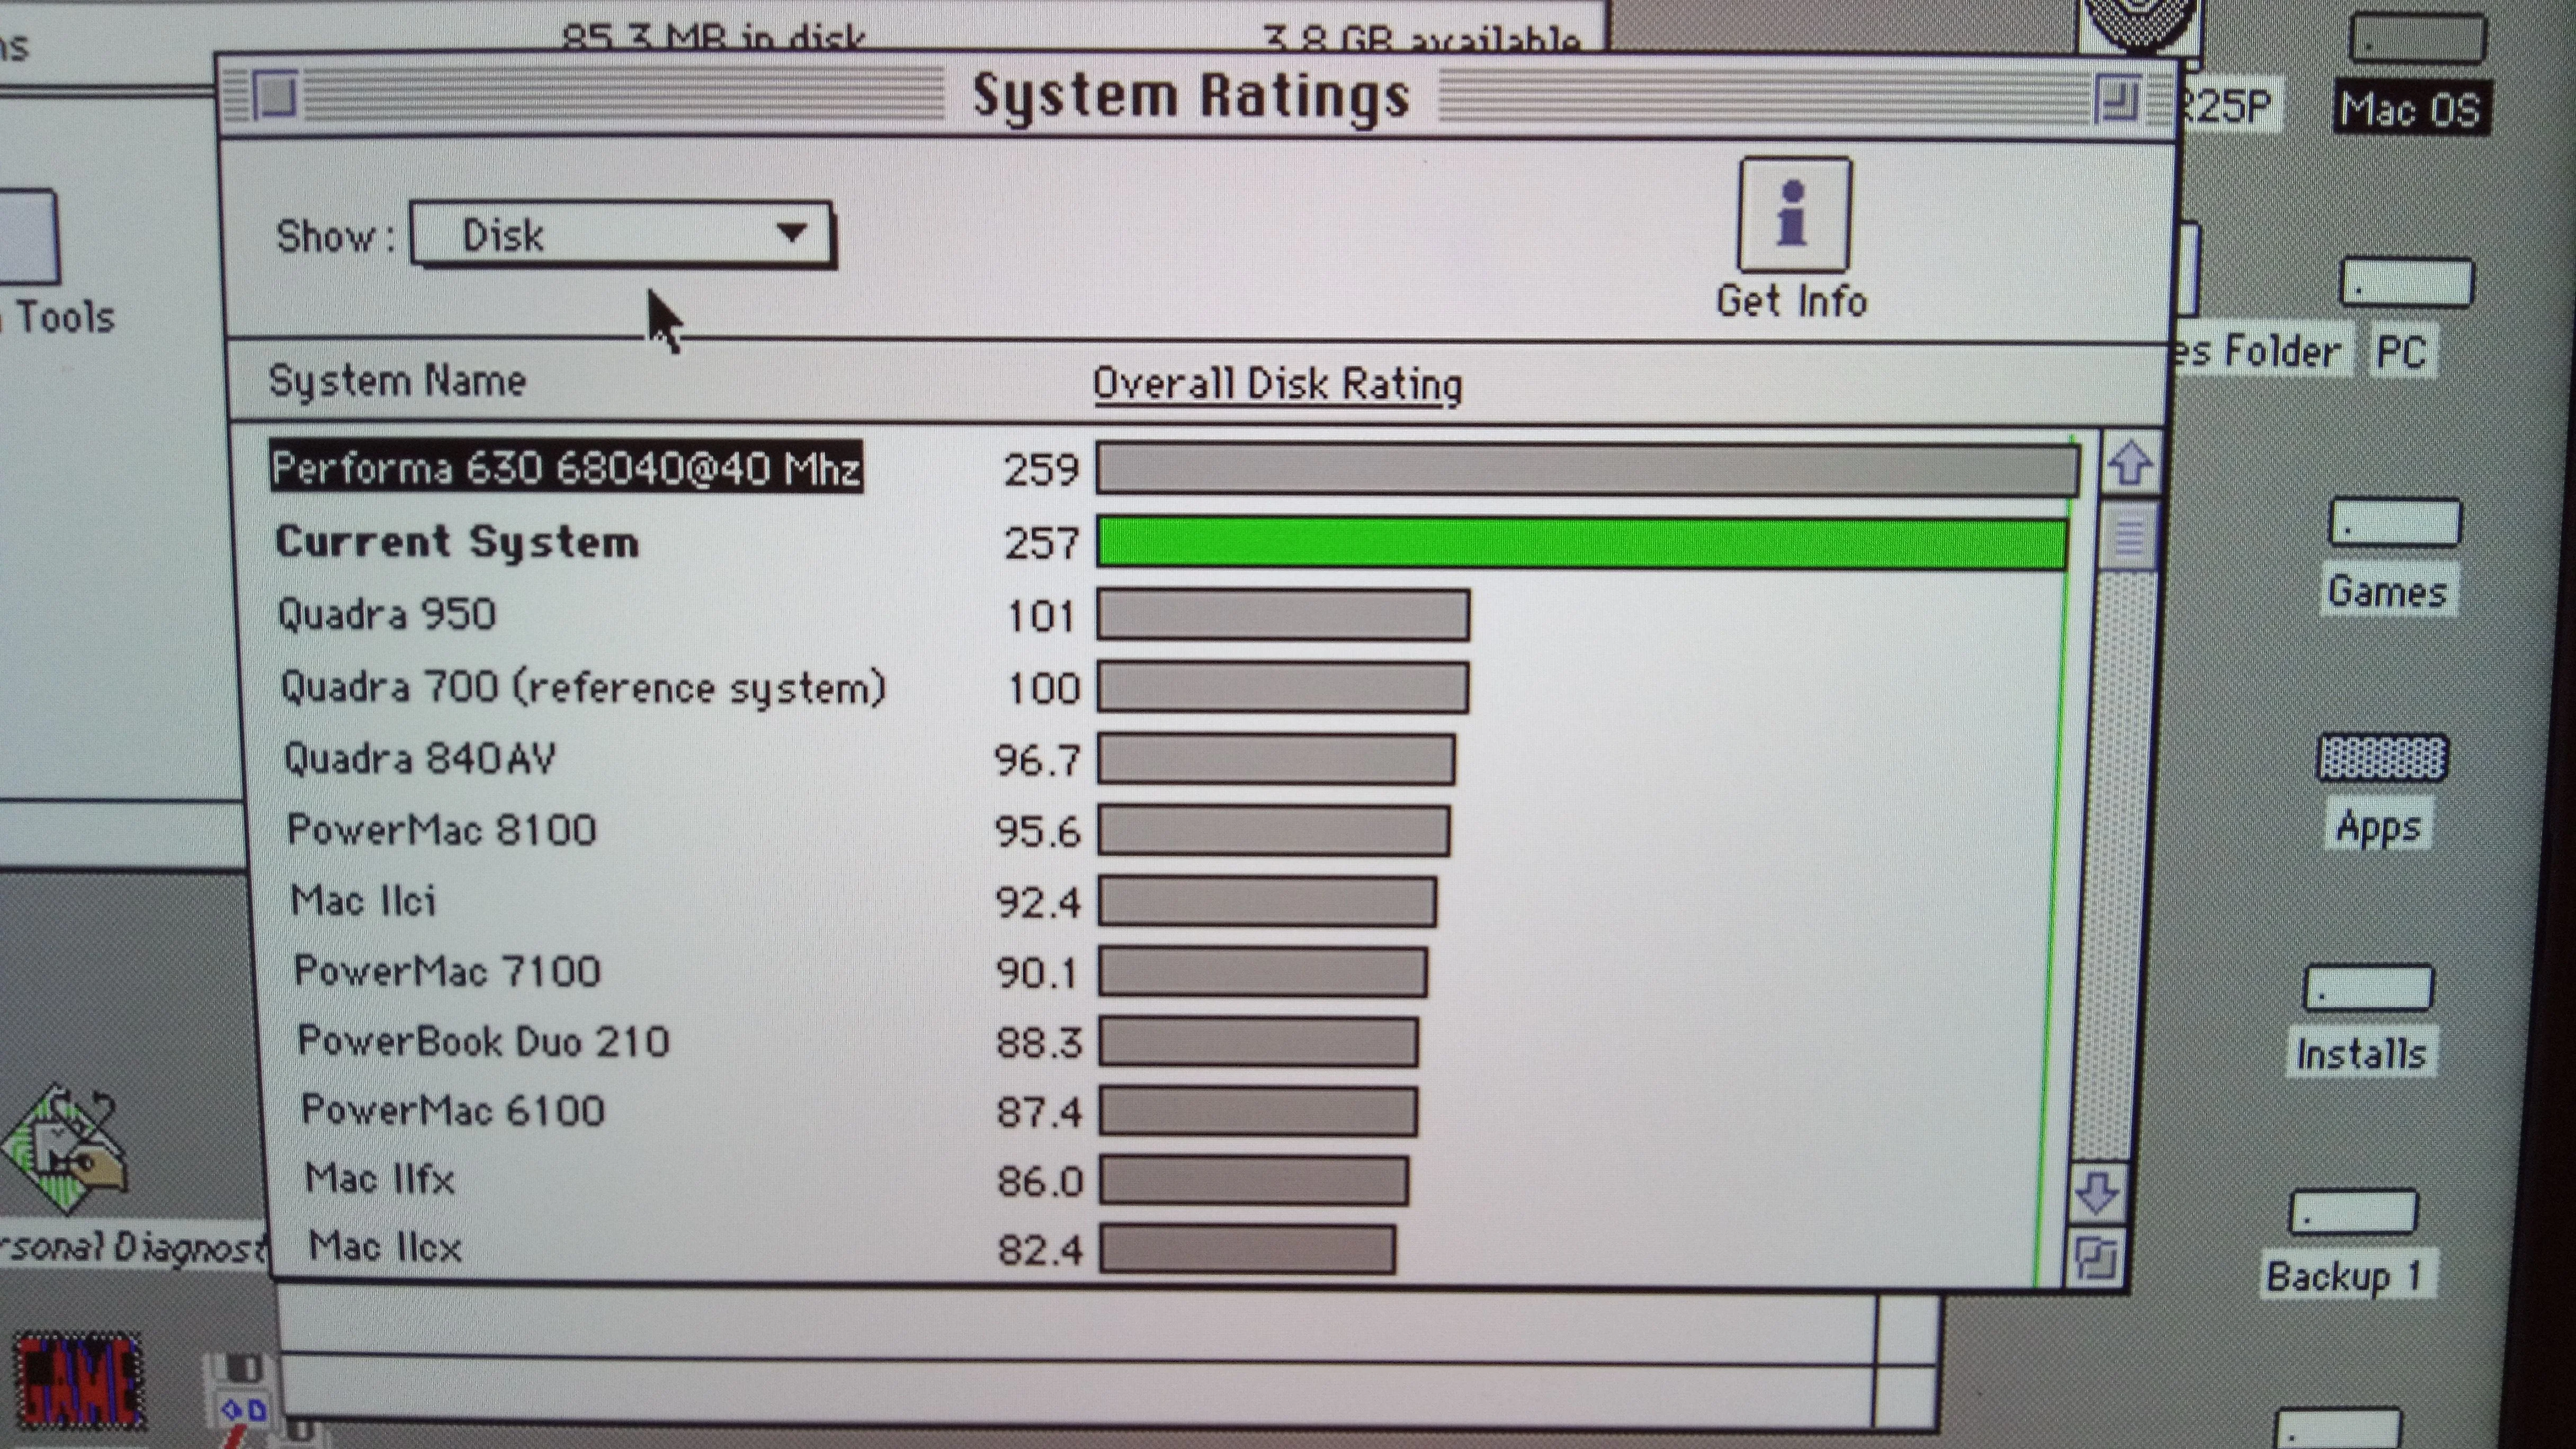Select the Mac IIci entry
The width and height of the screenshot is (2576, 1449).
(x=364, y=901)
